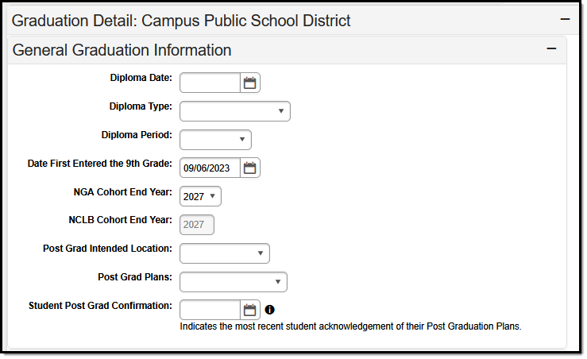The width and height of the screenshot is (587, 359).
Task: Click the Post Grad Plans label
Action: [x=134, y=276]
